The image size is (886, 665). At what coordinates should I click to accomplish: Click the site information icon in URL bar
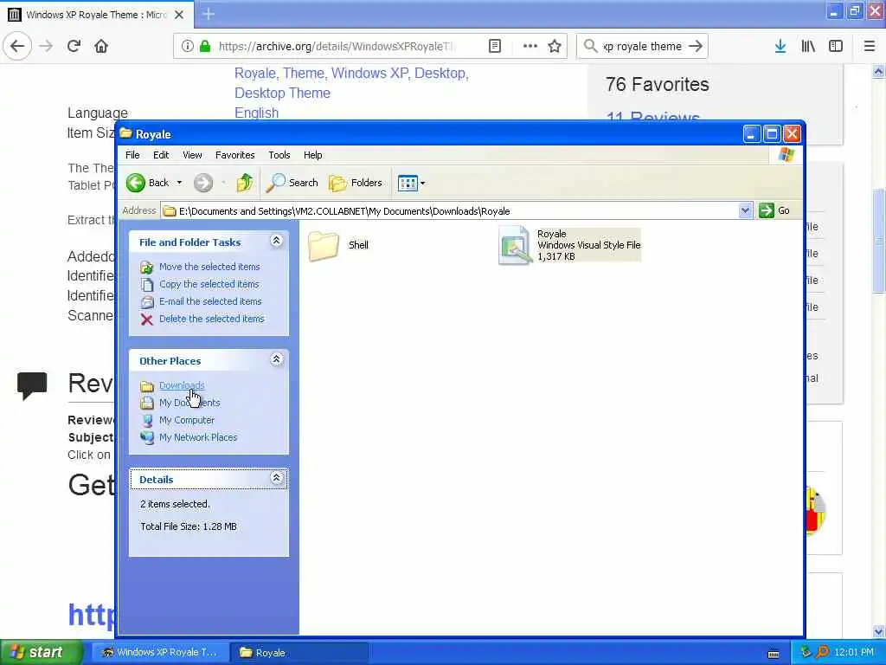[x=187, y=47]
